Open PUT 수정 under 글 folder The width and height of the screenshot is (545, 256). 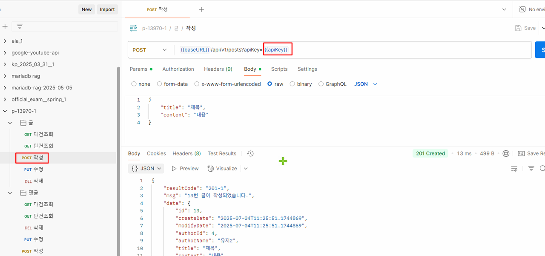(34, 169)
